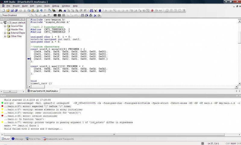The width and height of the screenshot is (241, 145).
Task: Click the editor horizontal scrollbar thumb
Action: click(x=38, y=87)
